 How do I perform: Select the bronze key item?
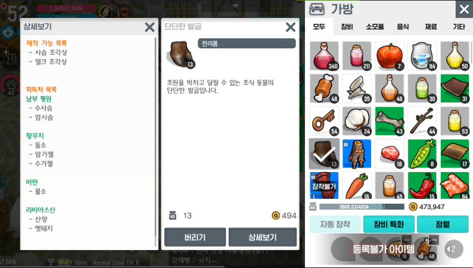point(324,121)
